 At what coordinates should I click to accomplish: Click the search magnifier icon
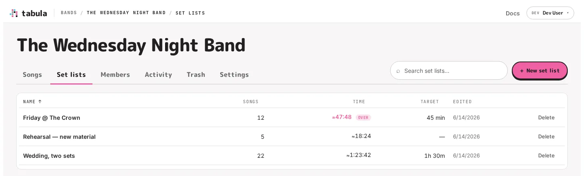[398, 71]
